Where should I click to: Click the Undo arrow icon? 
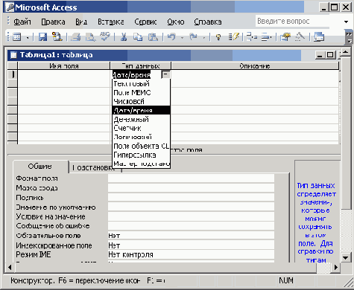(x=171, y=37)
